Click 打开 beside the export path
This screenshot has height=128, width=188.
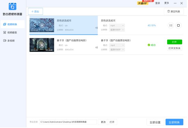pyautogui.click(x=113, y=123)
